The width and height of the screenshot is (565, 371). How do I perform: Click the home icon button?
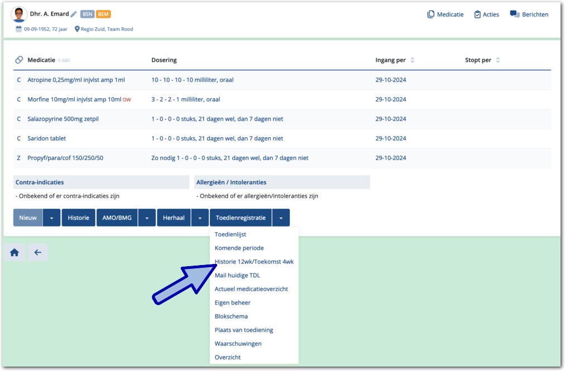coord(15,252)
